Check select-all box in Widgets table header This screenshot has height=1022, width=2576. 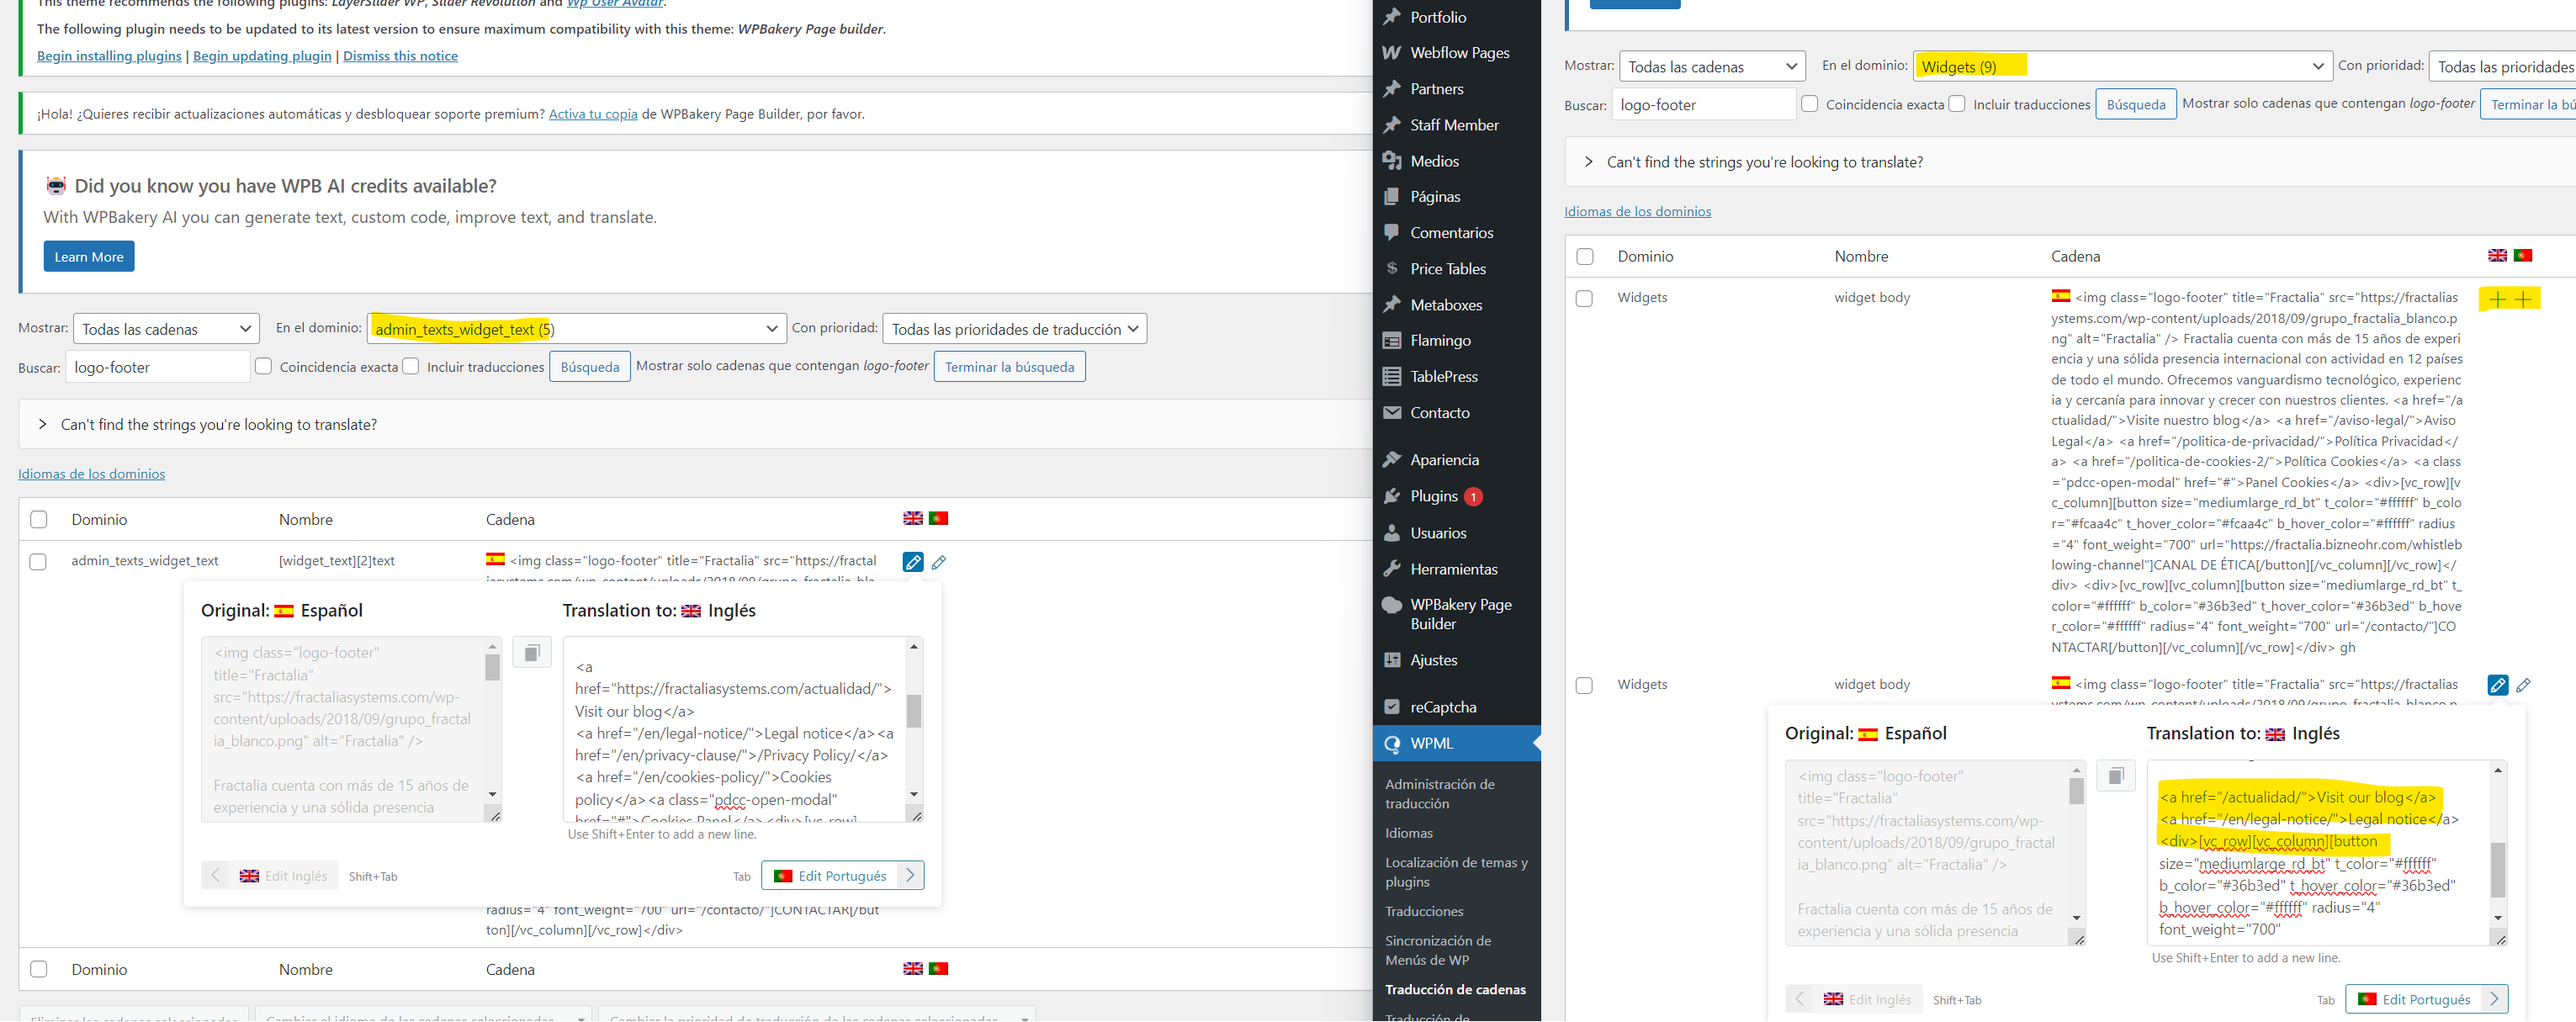(1584, 257)
